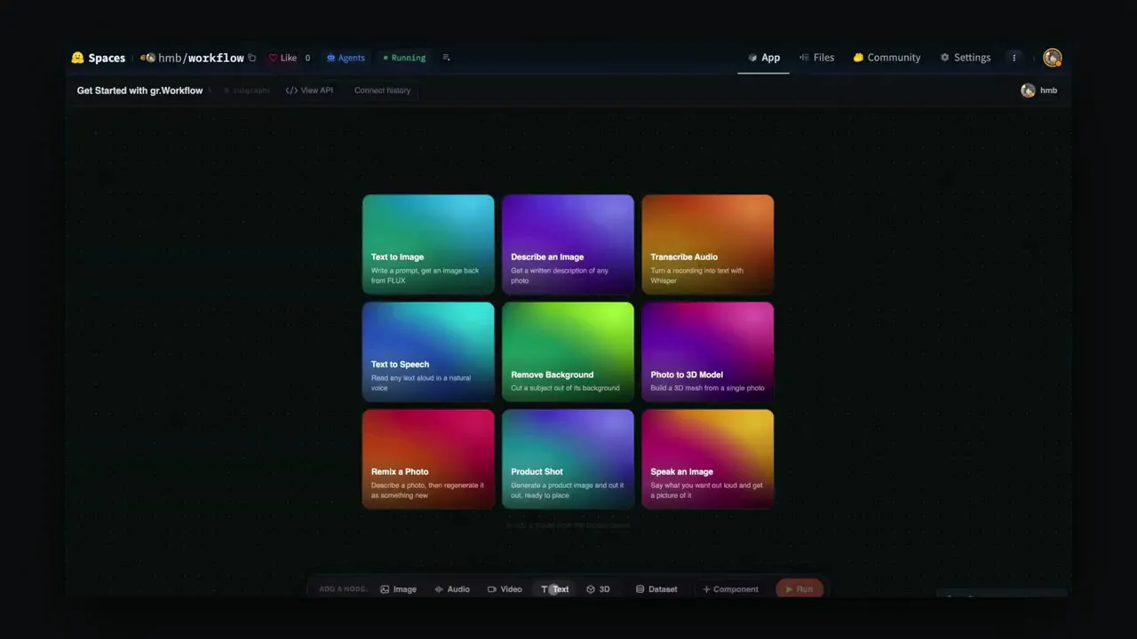Like the space with heart button

(x=282, y=58)
